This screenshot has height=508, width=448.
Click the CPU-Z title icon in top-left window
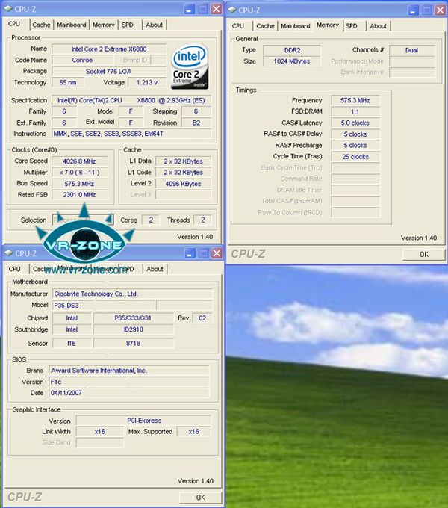click(8, 9)
